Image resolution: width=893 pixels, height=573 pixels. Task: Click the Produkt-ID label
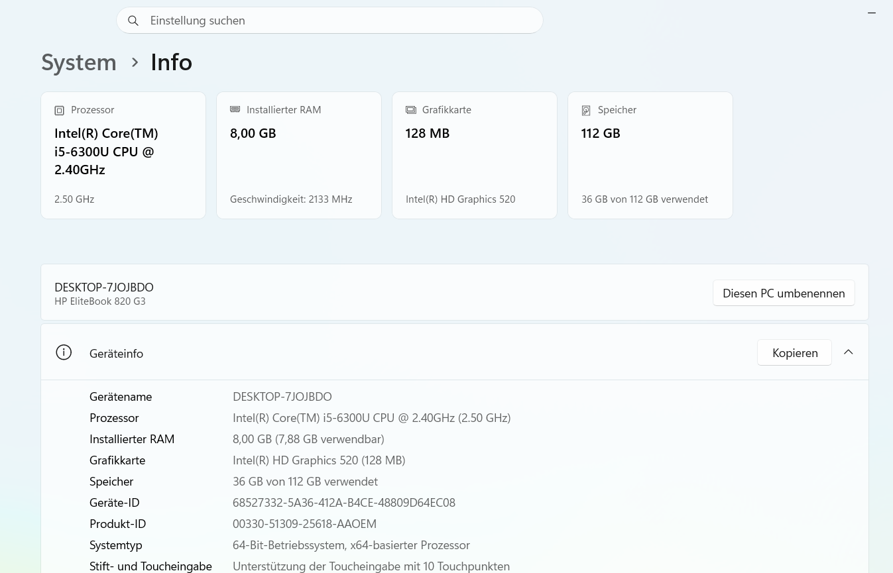[x=117, y=524]
